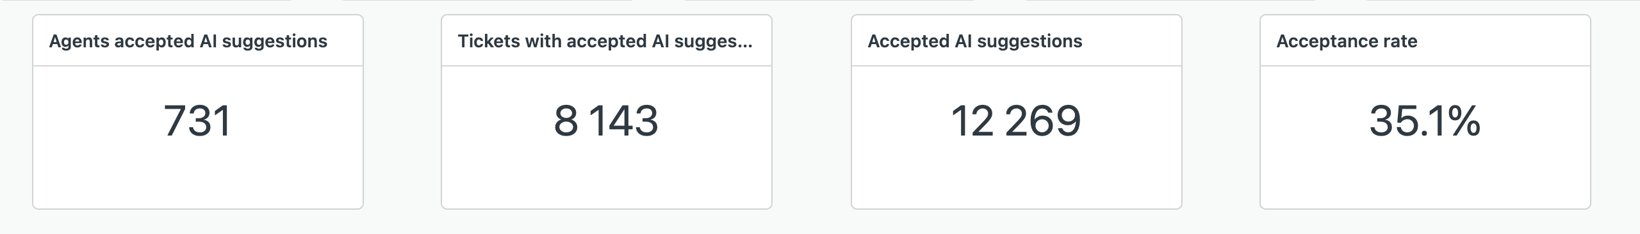The image size is (1640, 234).
Task: Click the "Tickets with accepted AI sugges..." title
Action: 605,42
